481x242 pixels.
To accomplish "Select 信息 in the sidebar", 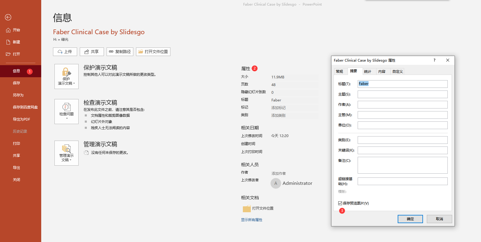I will coord(21,71).
